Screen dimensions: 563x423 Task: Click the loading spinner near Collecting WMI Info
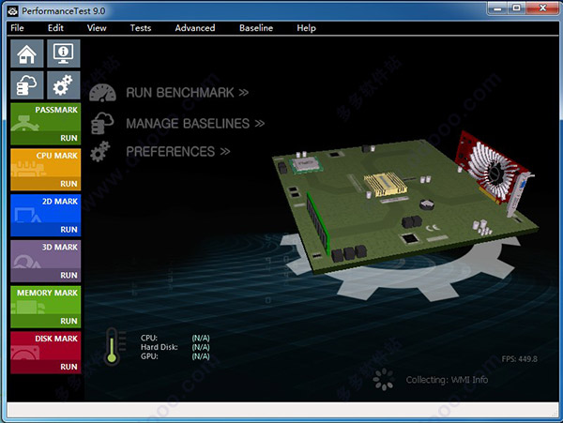[x=384, y=379]
